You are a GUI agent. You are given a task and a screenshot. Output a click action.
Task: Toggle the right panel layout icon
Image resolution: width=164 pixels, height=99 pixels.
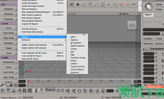pyautogui.click(x=19, y=90)
